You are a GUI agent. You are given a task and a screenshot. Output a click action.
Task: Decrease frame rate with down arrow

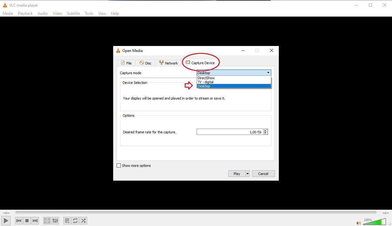click(265, 133)
